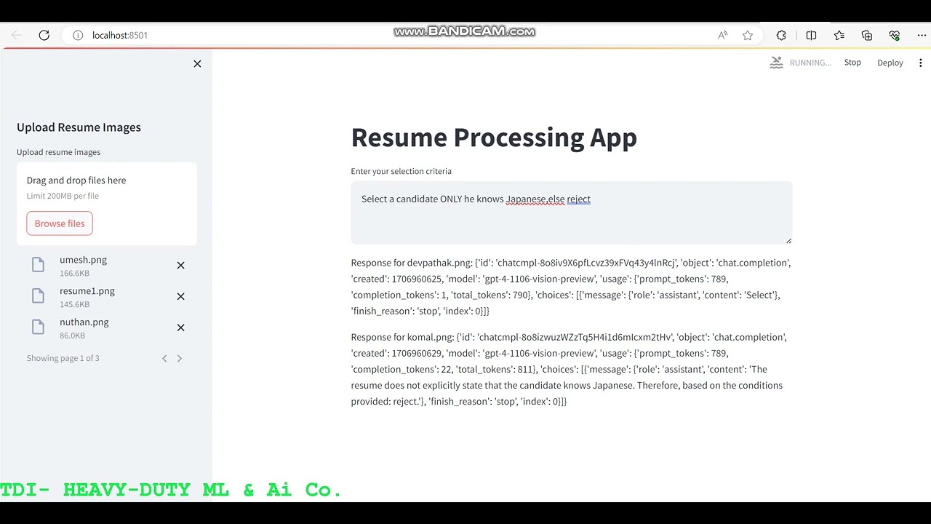
Task: Open browser essentials heart icon
Action: [x=895, y=35]
